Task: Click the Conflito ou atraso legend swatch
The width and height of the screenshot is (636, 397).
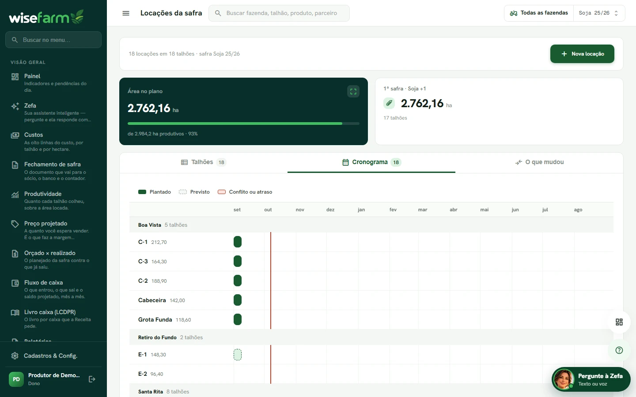Action: pyautogui.click(x=222, y=192)
